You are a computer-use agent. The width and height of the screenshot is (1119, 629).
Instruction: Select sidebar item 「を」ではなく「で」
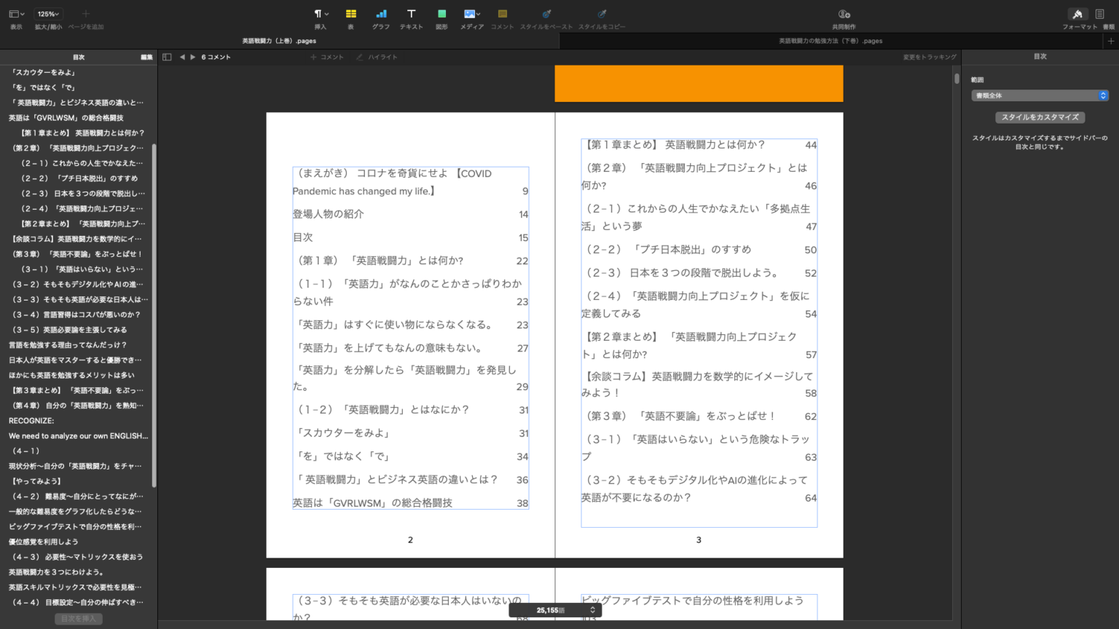(x=44, y=87)
